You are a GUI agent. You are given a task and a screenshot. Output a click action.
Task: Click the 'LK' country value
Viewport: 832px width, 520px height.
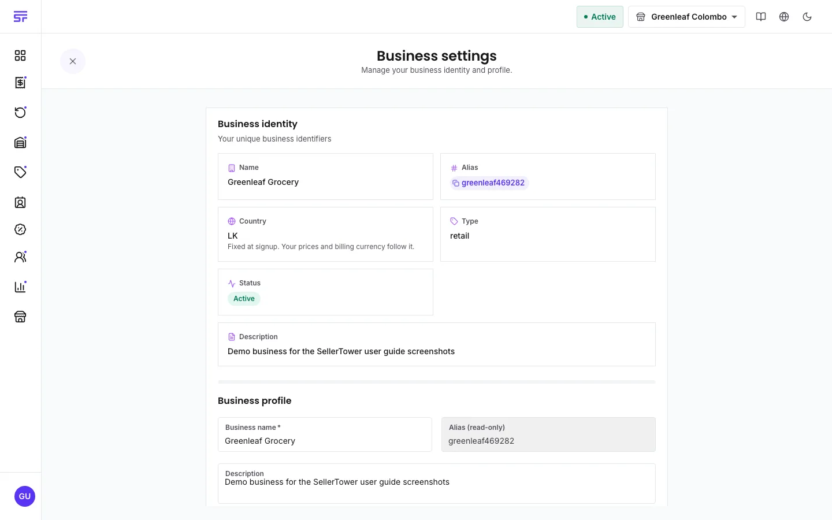tap(233, 236)
